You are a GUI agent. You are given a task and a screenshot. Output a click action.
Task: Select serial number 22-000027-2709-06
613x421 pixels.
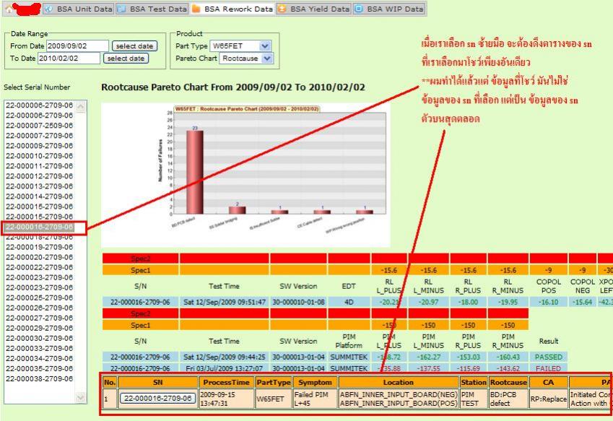point(40,318)
